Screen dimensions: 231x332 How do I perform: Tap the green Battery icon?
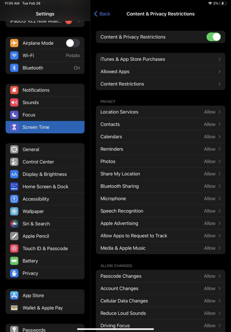14,261
